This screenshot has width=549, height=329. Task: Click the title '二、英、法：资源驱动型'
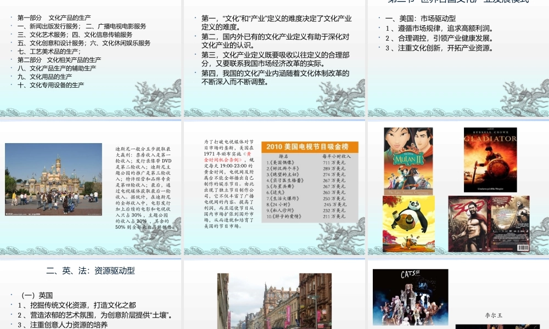click(x=91, y=271)
